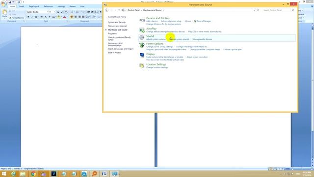Click the Search Control Panel field
Viewport: 314px width, 177px height.
pyautogui.click(x=278, y=10)
